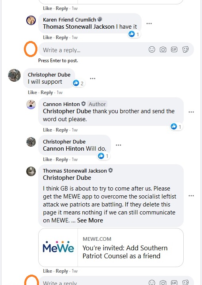
Task: Open more options beside "I will support"
Action: (93, 79)
